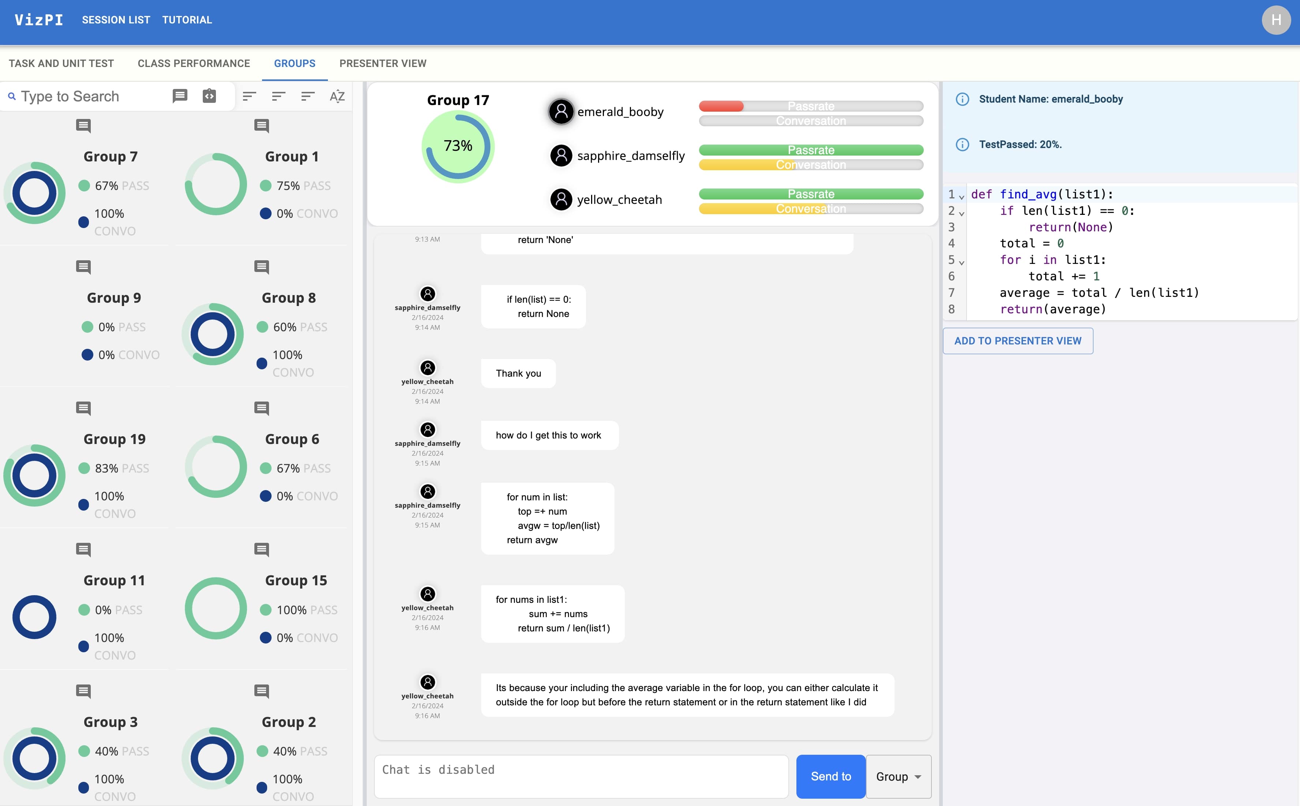Select Group 6 title
Image resolution: width=1300 pixels, height=806 pixels.
point(292,439)
